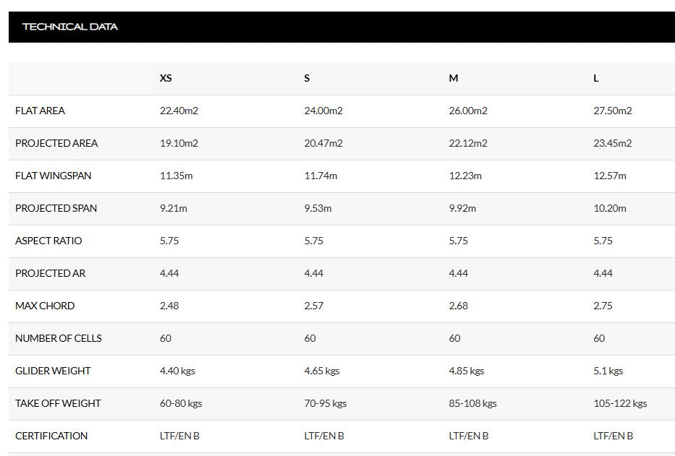This screenshot has height=456, width=675.
Task: Click the Projected AR row label
Action: pyautogui.click(x=51, y=273)
